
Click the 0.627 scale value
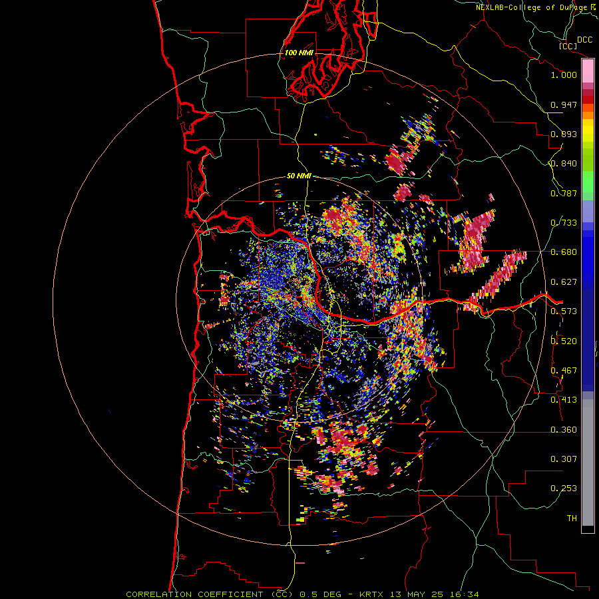click(x=564, y=282)
